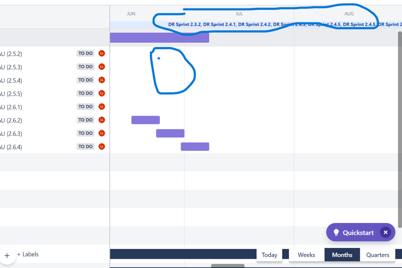The width and height of the screenshot is (402, 268).
Task: Click the assignee avatar icon for AU (2.5.5)
Action: (x=102, y=93)
